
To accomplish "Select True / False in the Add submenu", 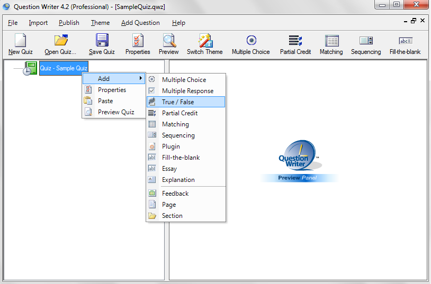I will tap(186, 102).
